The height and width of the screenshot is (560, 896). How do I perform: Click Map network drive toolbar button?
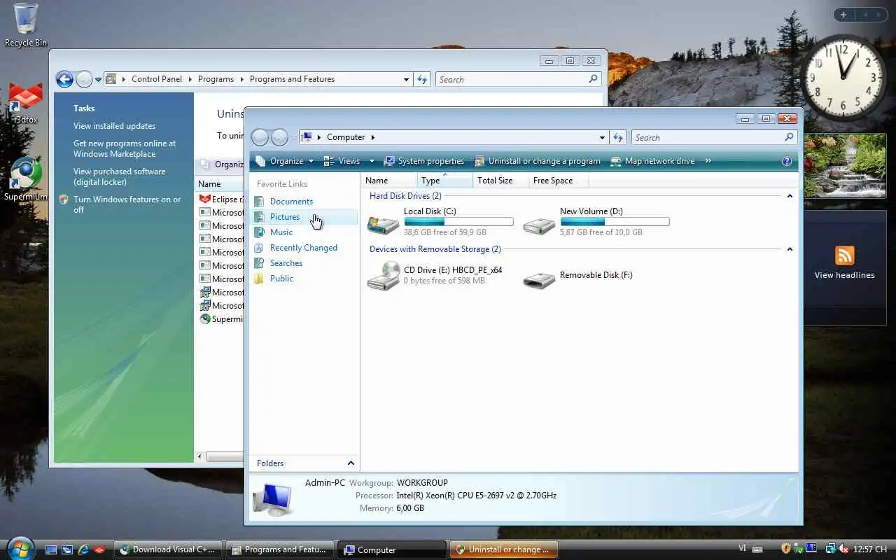pyautogui.click(x=652, y=161)
